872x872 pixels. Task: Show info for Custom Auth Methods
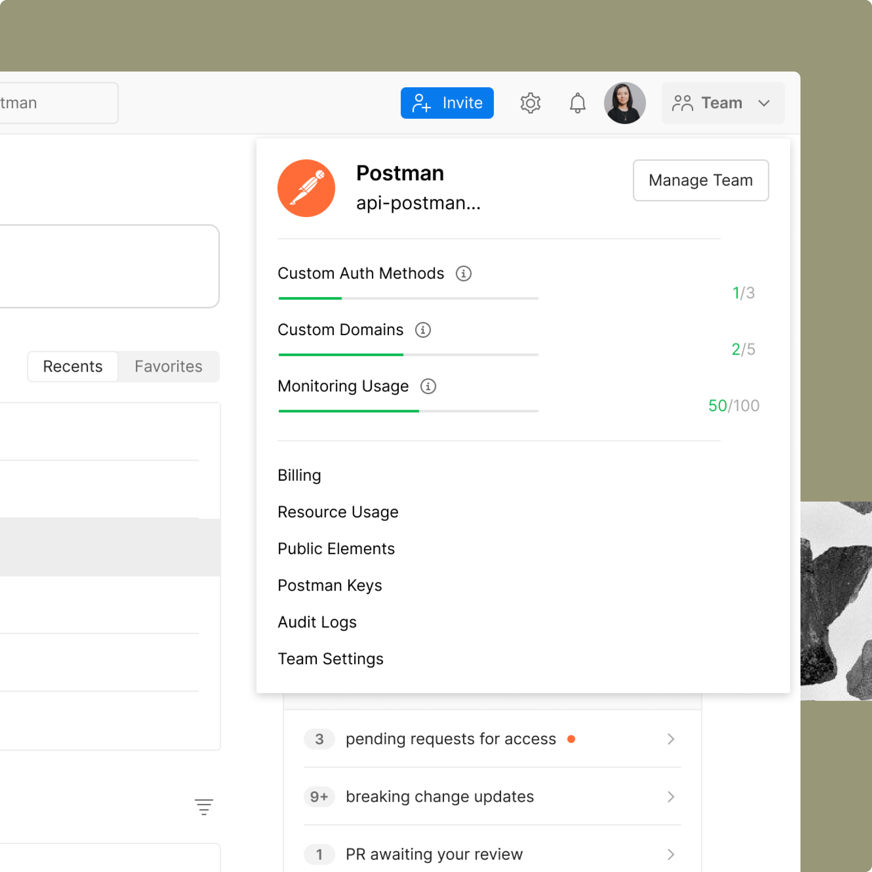pos(464,273)
